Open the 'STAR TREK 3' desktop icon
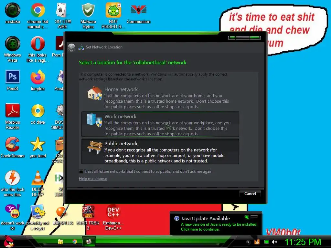Image resolution: width=331 pixels, height=248 pixels. [x=88, y=217]
